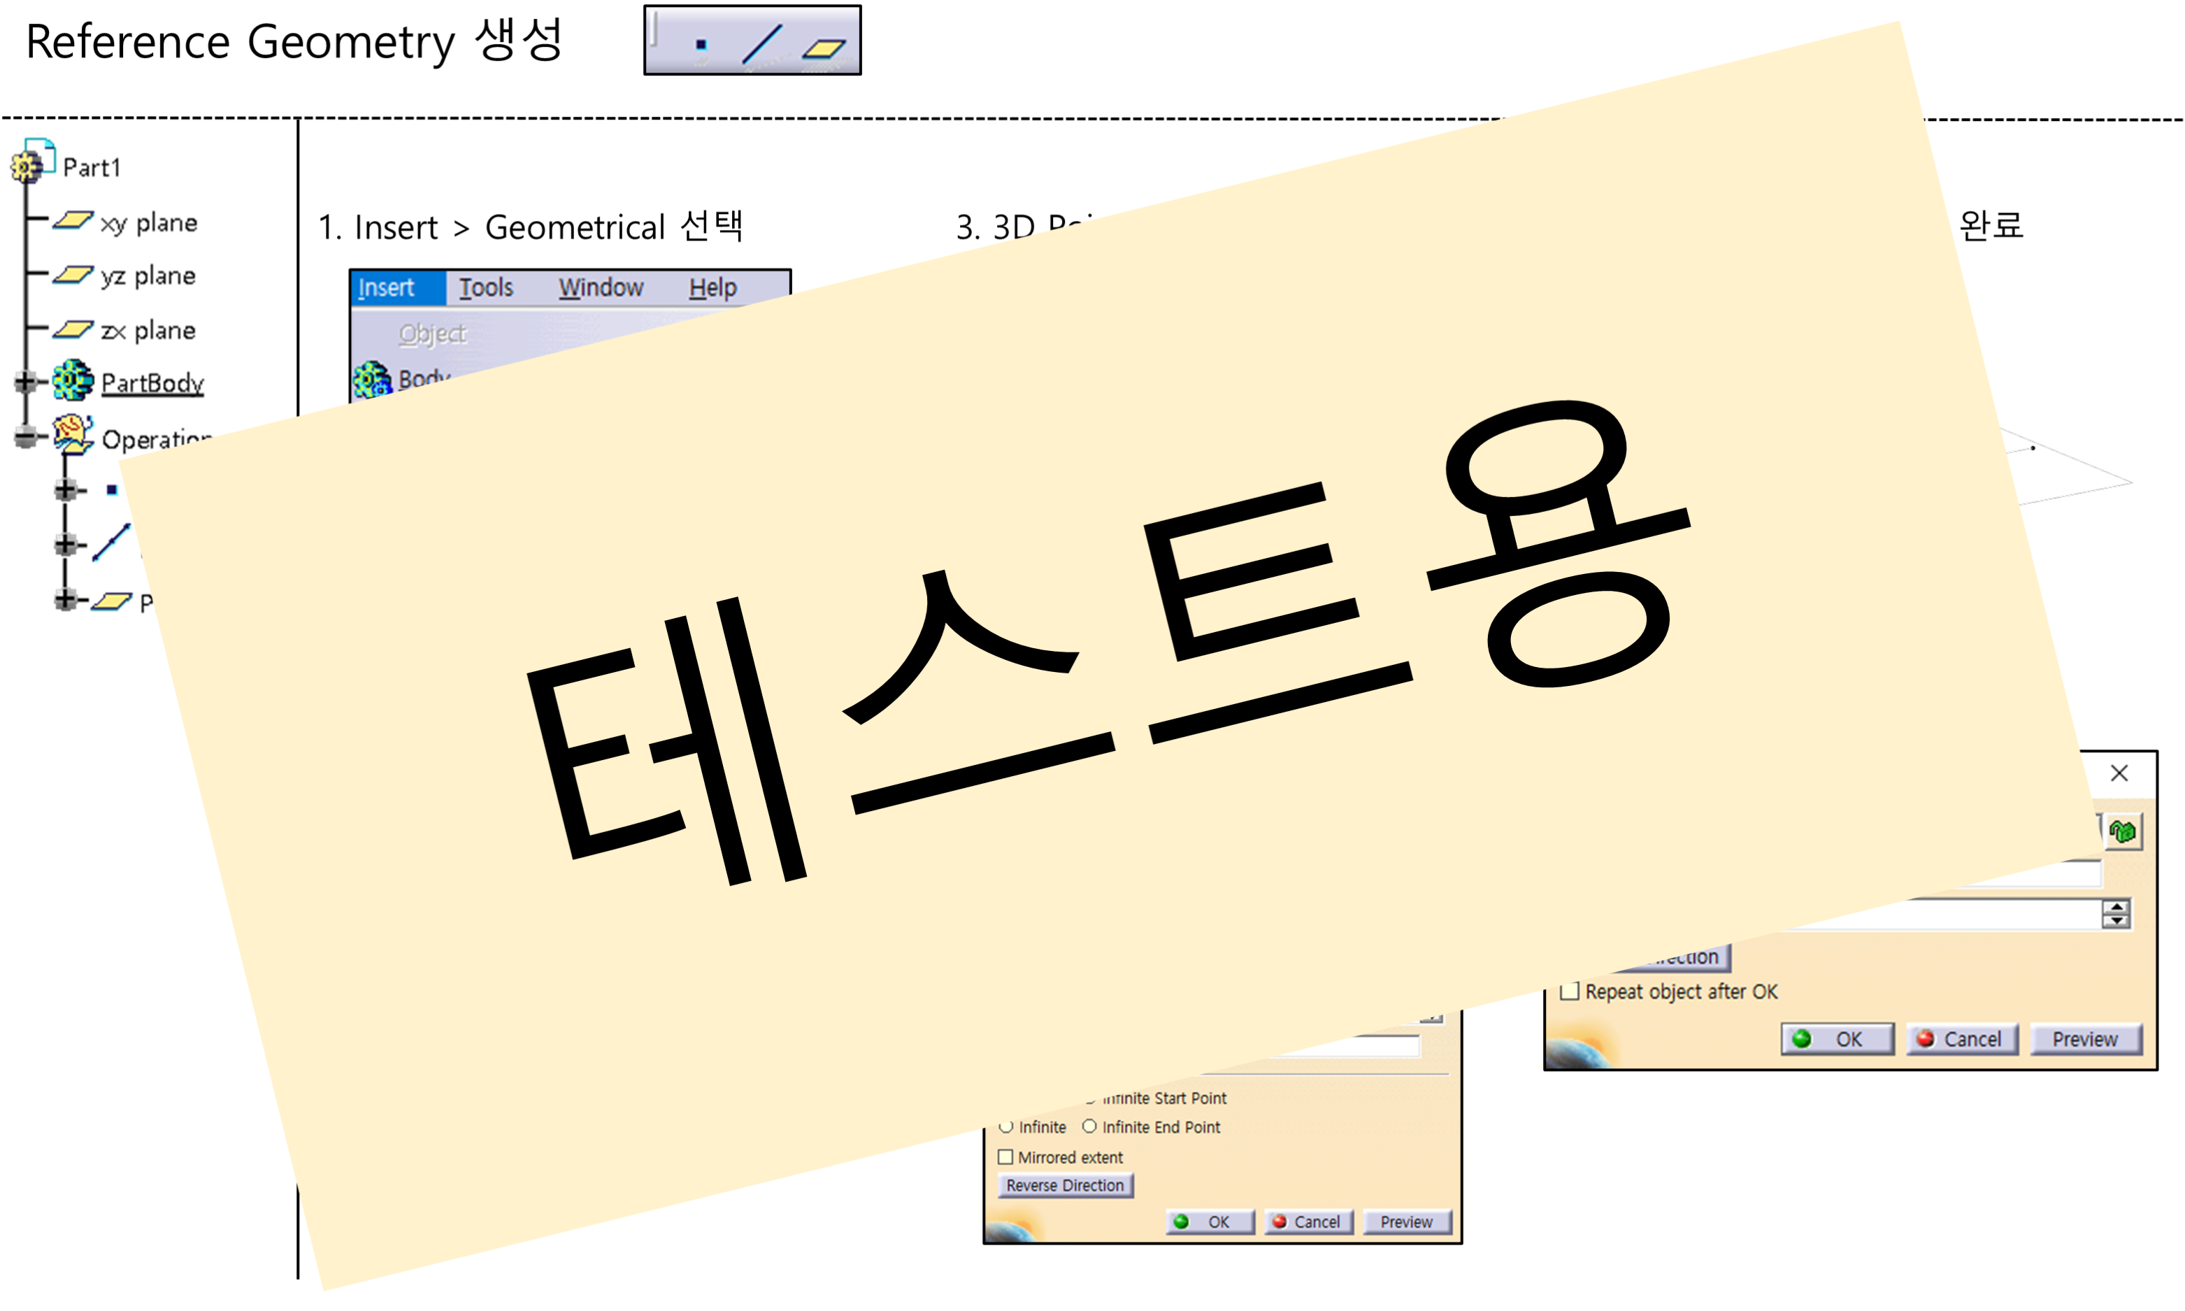Image resolution: width=2185 pixels, height=1311 pixels.
Task: Expand the point feature tree node
Action: tap(64, 489)
